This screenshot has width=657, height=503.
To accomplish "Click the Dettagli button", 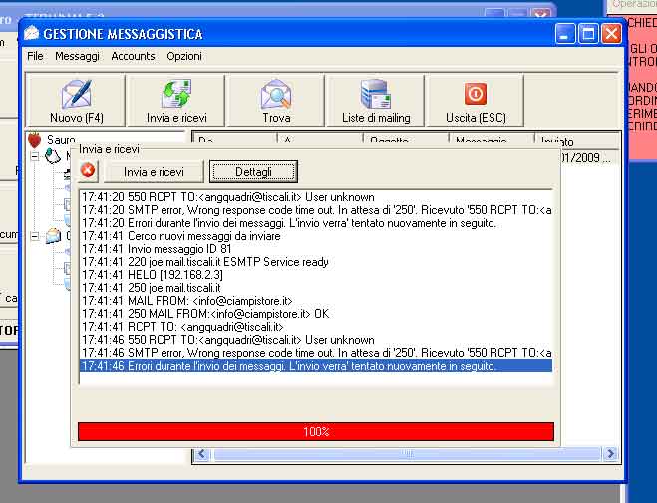I will click(x=253, y=172).
